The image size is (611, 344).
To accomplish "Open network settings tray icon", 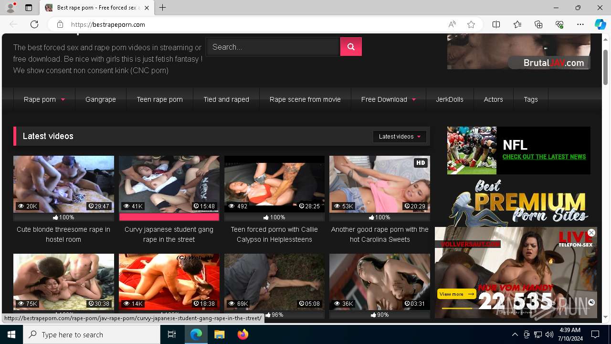I will click(538, 334).
